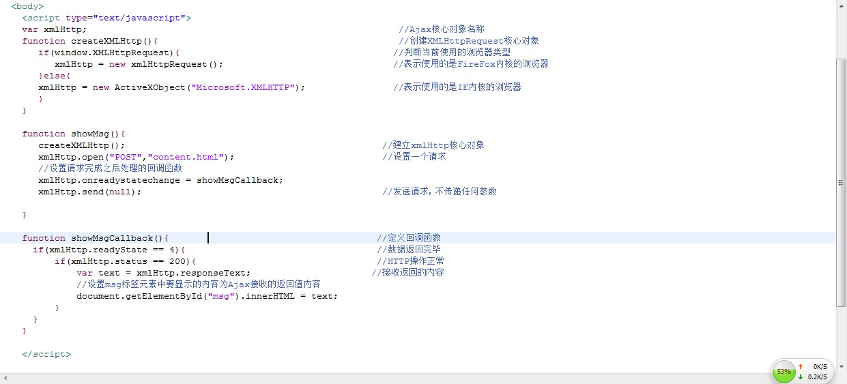
Task: Click the horizontal scrollbar left arrow
Action: tap(5, 379)
